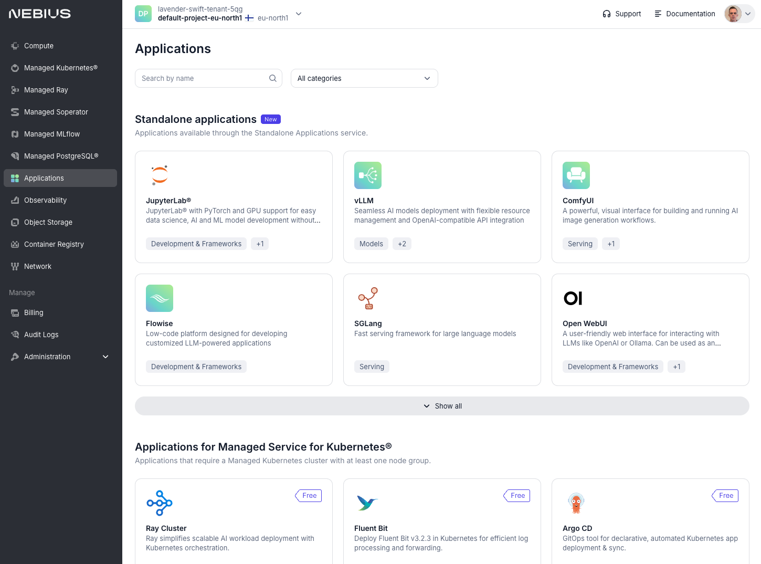
Task: Click the Ray Cluster logo icon
Action: pyautogui.click(x=160, y=503)
